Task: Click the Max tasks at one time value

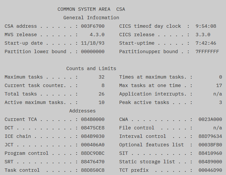Action: point(219,85)
